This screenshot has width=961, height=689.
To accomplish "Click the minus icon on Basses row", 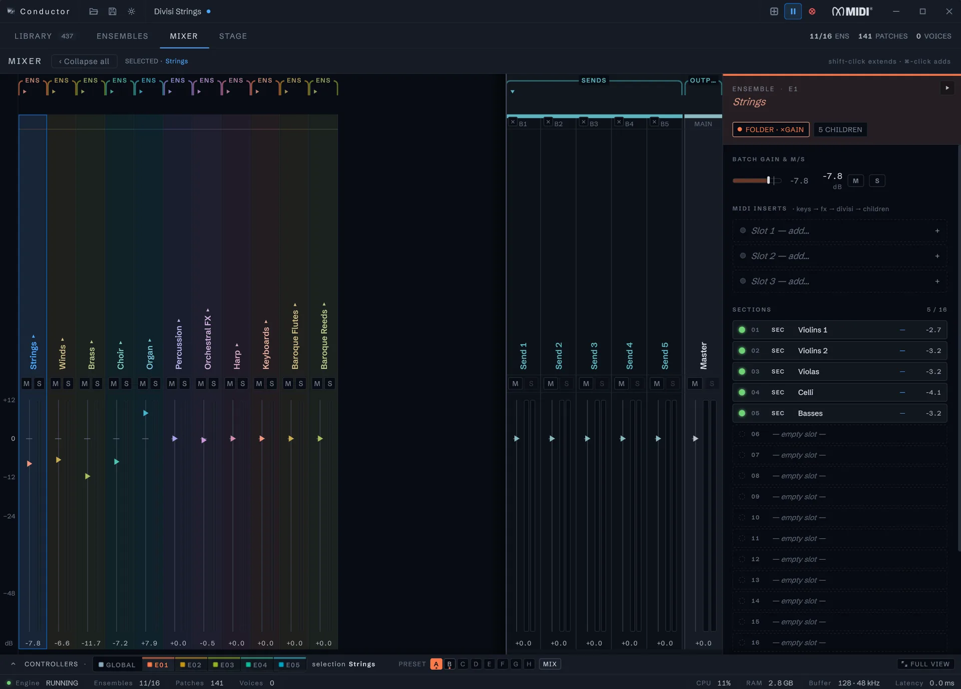I will 902,413.
